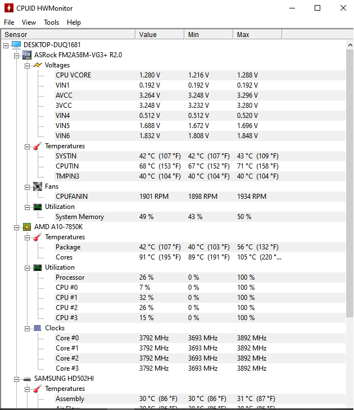Select the CPU VCORE row
354x410 pixels.
[x=200, y=75]
